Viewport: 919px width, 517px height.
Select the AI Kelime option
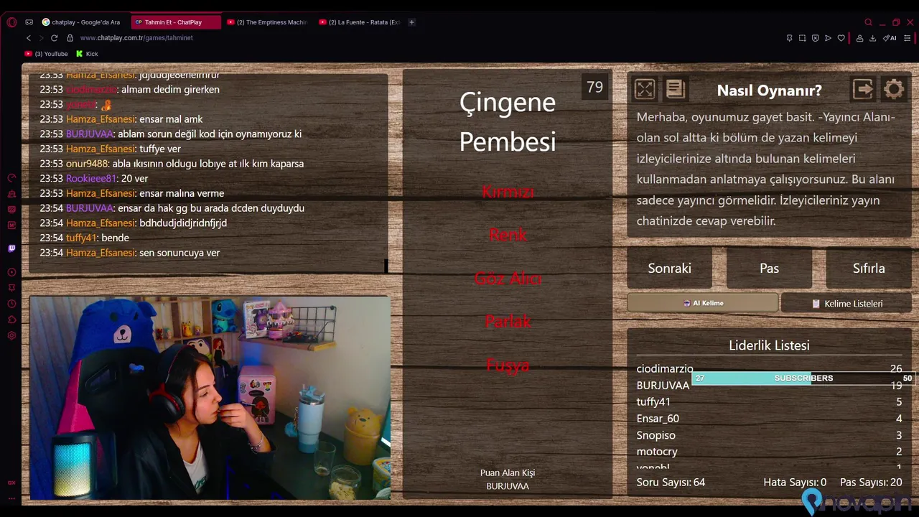tap(703, 303)
